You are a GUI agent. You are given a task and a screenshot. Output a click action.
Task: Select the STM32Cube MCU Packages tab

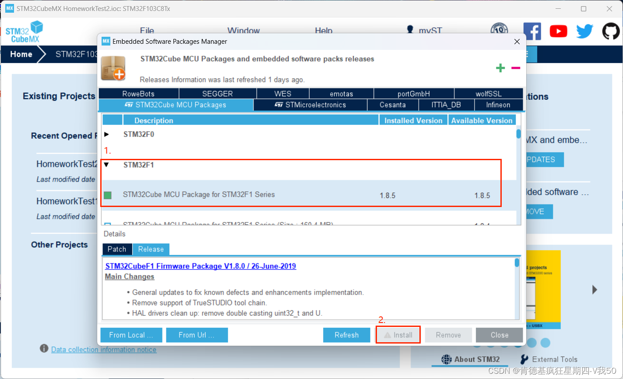[176, 105]
